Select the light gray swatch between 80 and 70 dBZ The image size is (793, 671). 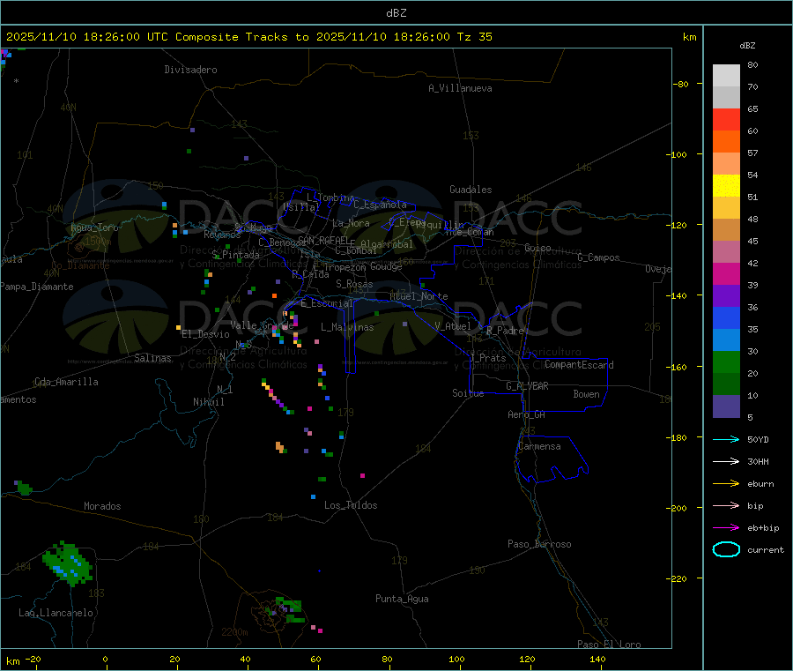pyautogui.click(x=726, y=76)
